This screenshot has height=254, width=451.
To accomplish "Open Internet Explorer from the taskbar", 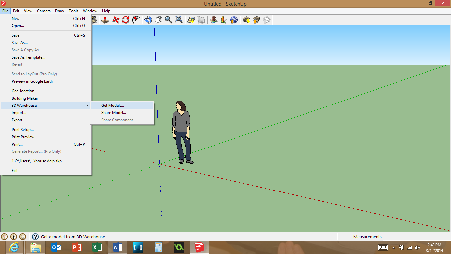I will click(14, 247).
